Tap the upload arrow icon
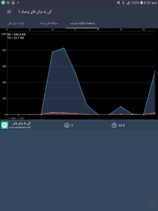The image size is (158, 211). point(114,125)
